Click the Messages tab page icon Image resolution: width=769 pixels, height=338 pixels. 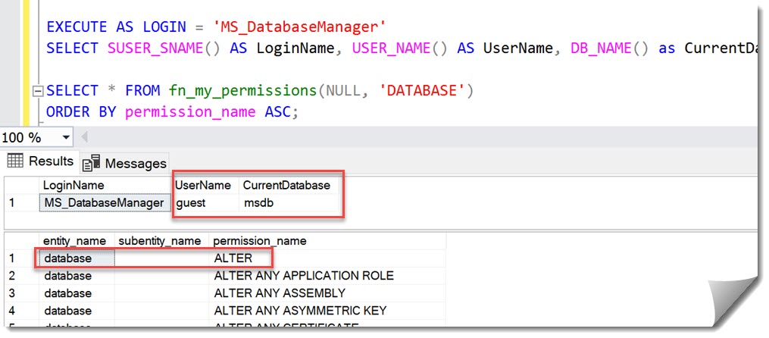pyautogui.click(x=92, y=163)
